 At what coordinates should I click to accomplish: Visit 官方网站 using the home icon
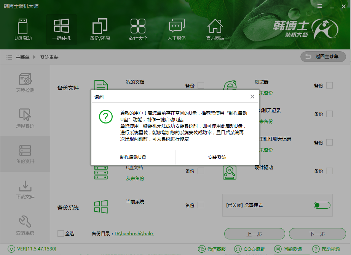pos(215,30)
